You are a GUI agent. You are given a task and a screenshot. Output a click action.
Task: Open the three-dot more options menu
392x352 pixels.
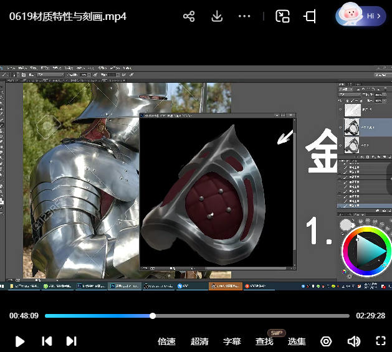coord(244,17)
